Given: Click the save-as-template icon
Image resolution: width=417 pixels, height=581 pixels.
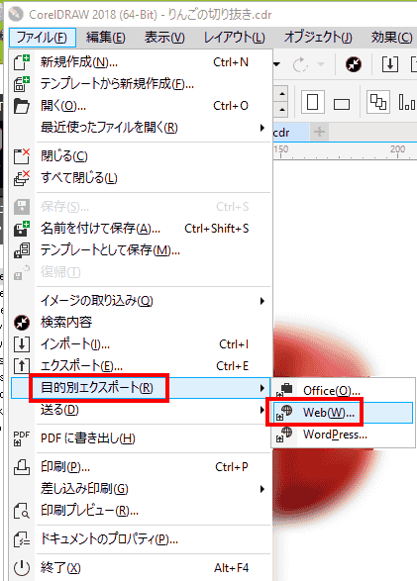Looking at the screenshot, I should tap(22, 250).
